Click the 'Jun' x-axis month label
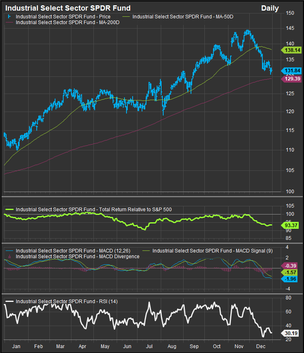The image size is (304, 353). tap(127, 346)
